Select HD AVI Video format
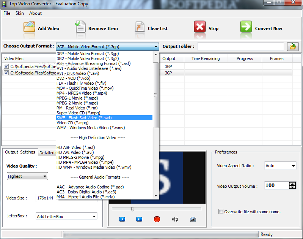Screen dimensions: 303x239 pyautogui.click(x=104, y=152)
